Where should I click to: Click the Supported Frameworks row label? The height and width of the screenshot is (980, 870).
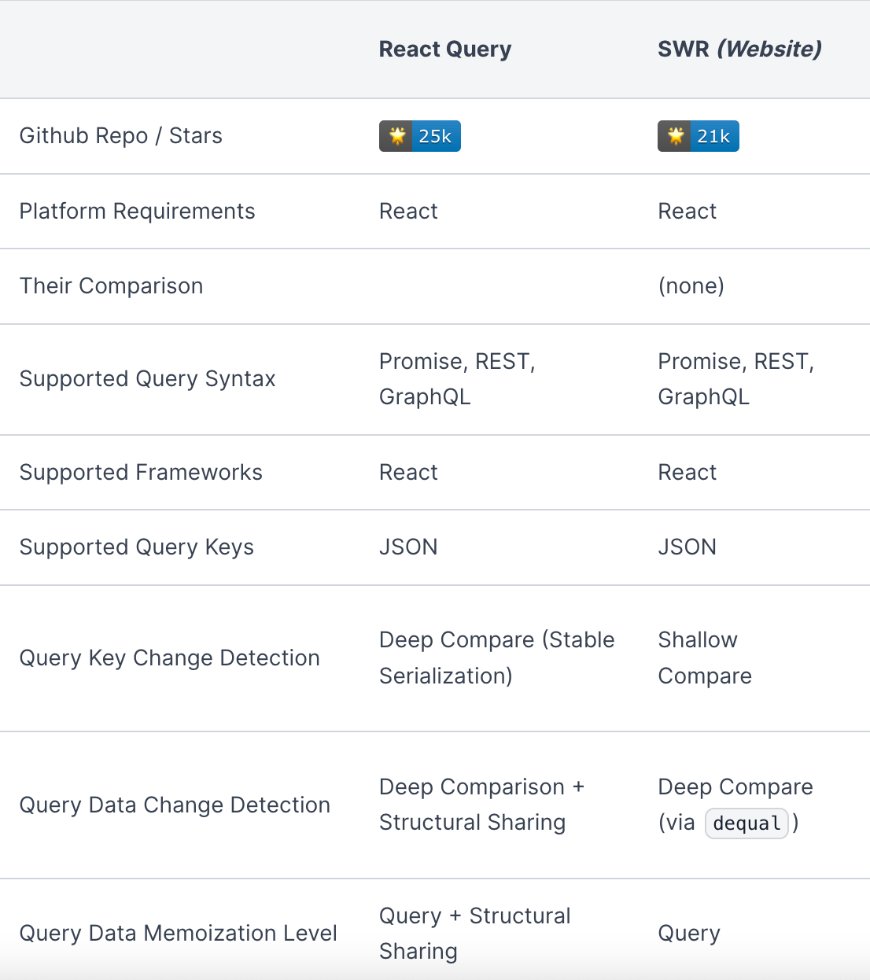[142, 472]
